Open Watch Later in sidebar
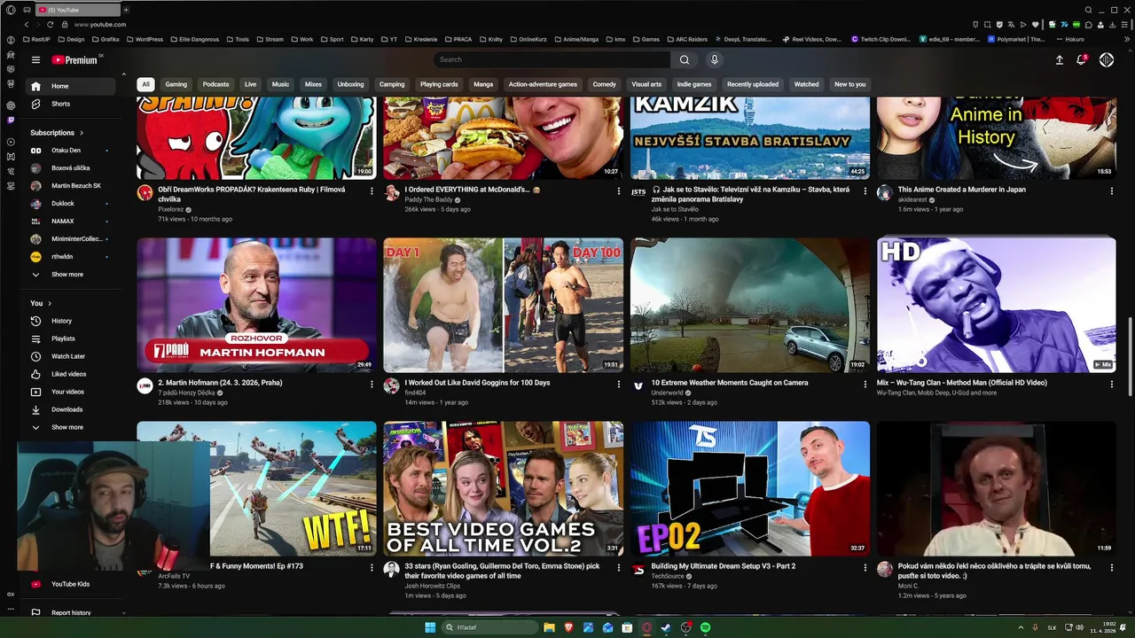1135x638 pixels. [70, 356]
